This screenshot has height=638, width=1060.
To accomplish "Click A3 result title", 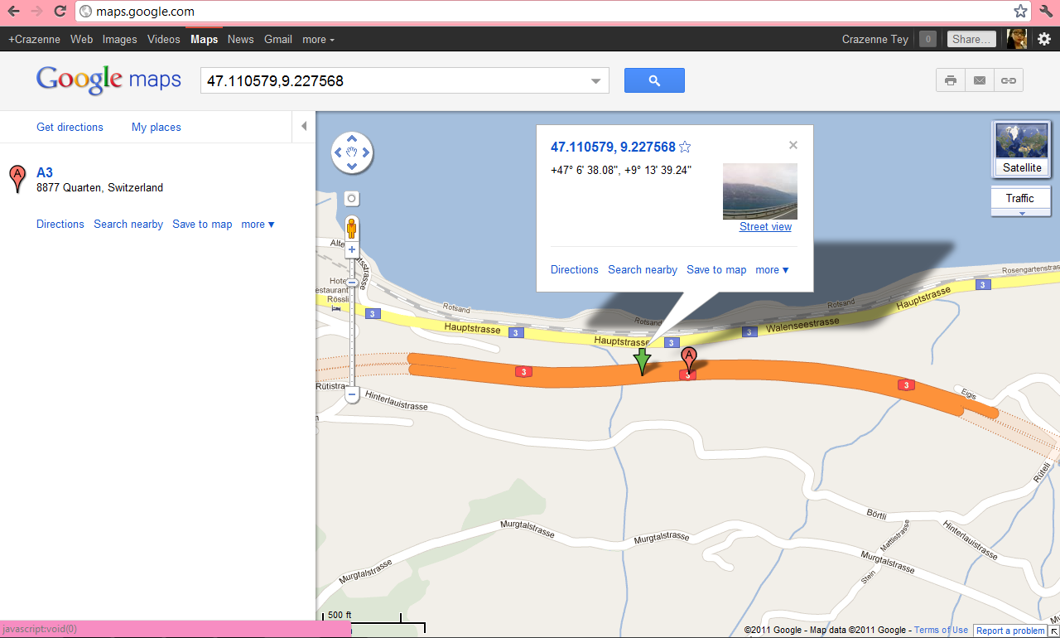I will pyautogui.click(x=45, y=172).
